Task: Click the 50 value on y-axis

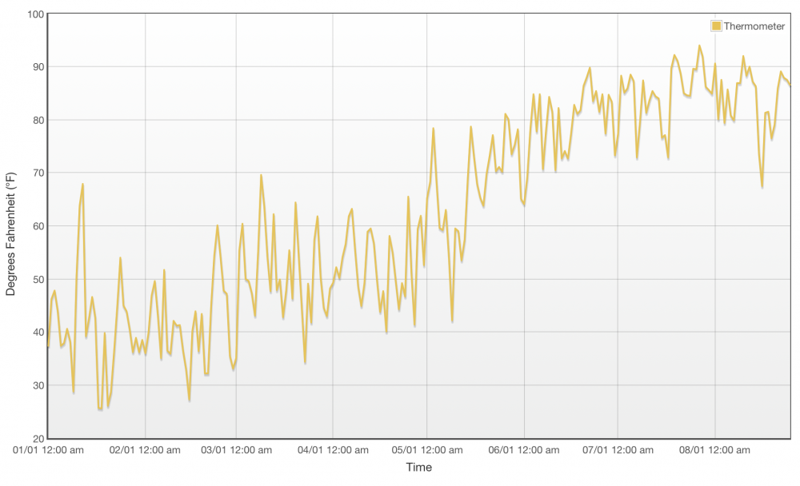Action: click(38, 280)
